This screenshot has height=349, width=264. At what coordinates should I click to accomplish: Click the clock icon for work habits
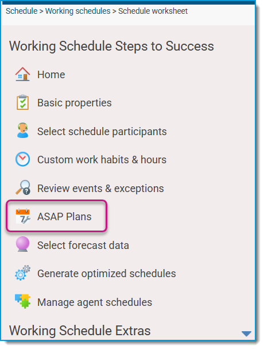point(22,159)
